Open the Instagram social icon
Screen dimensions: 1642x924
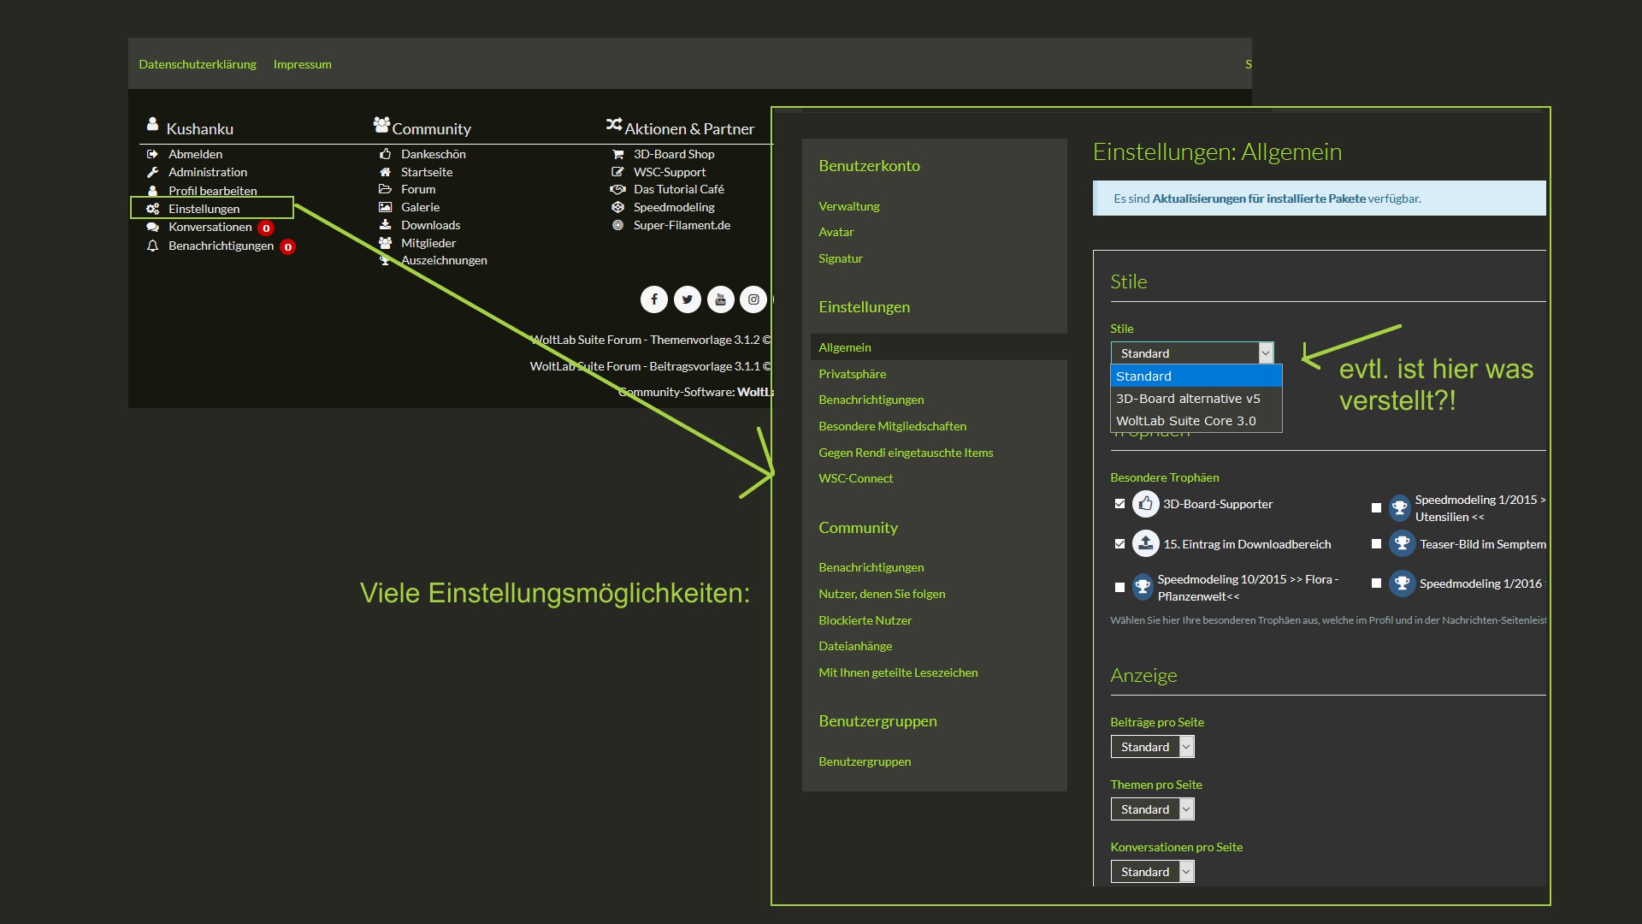tap(753, 299)
